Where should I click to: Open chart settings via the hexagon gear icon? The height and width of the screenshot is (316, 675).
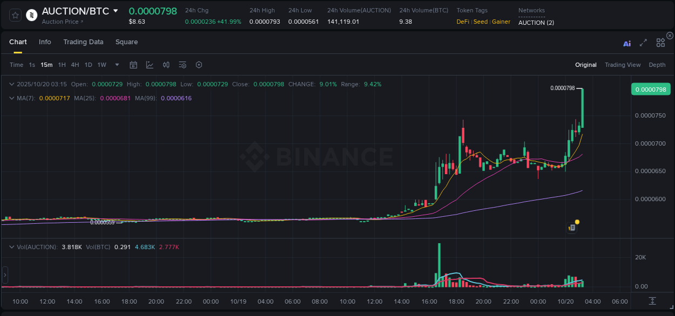[198, 65]
